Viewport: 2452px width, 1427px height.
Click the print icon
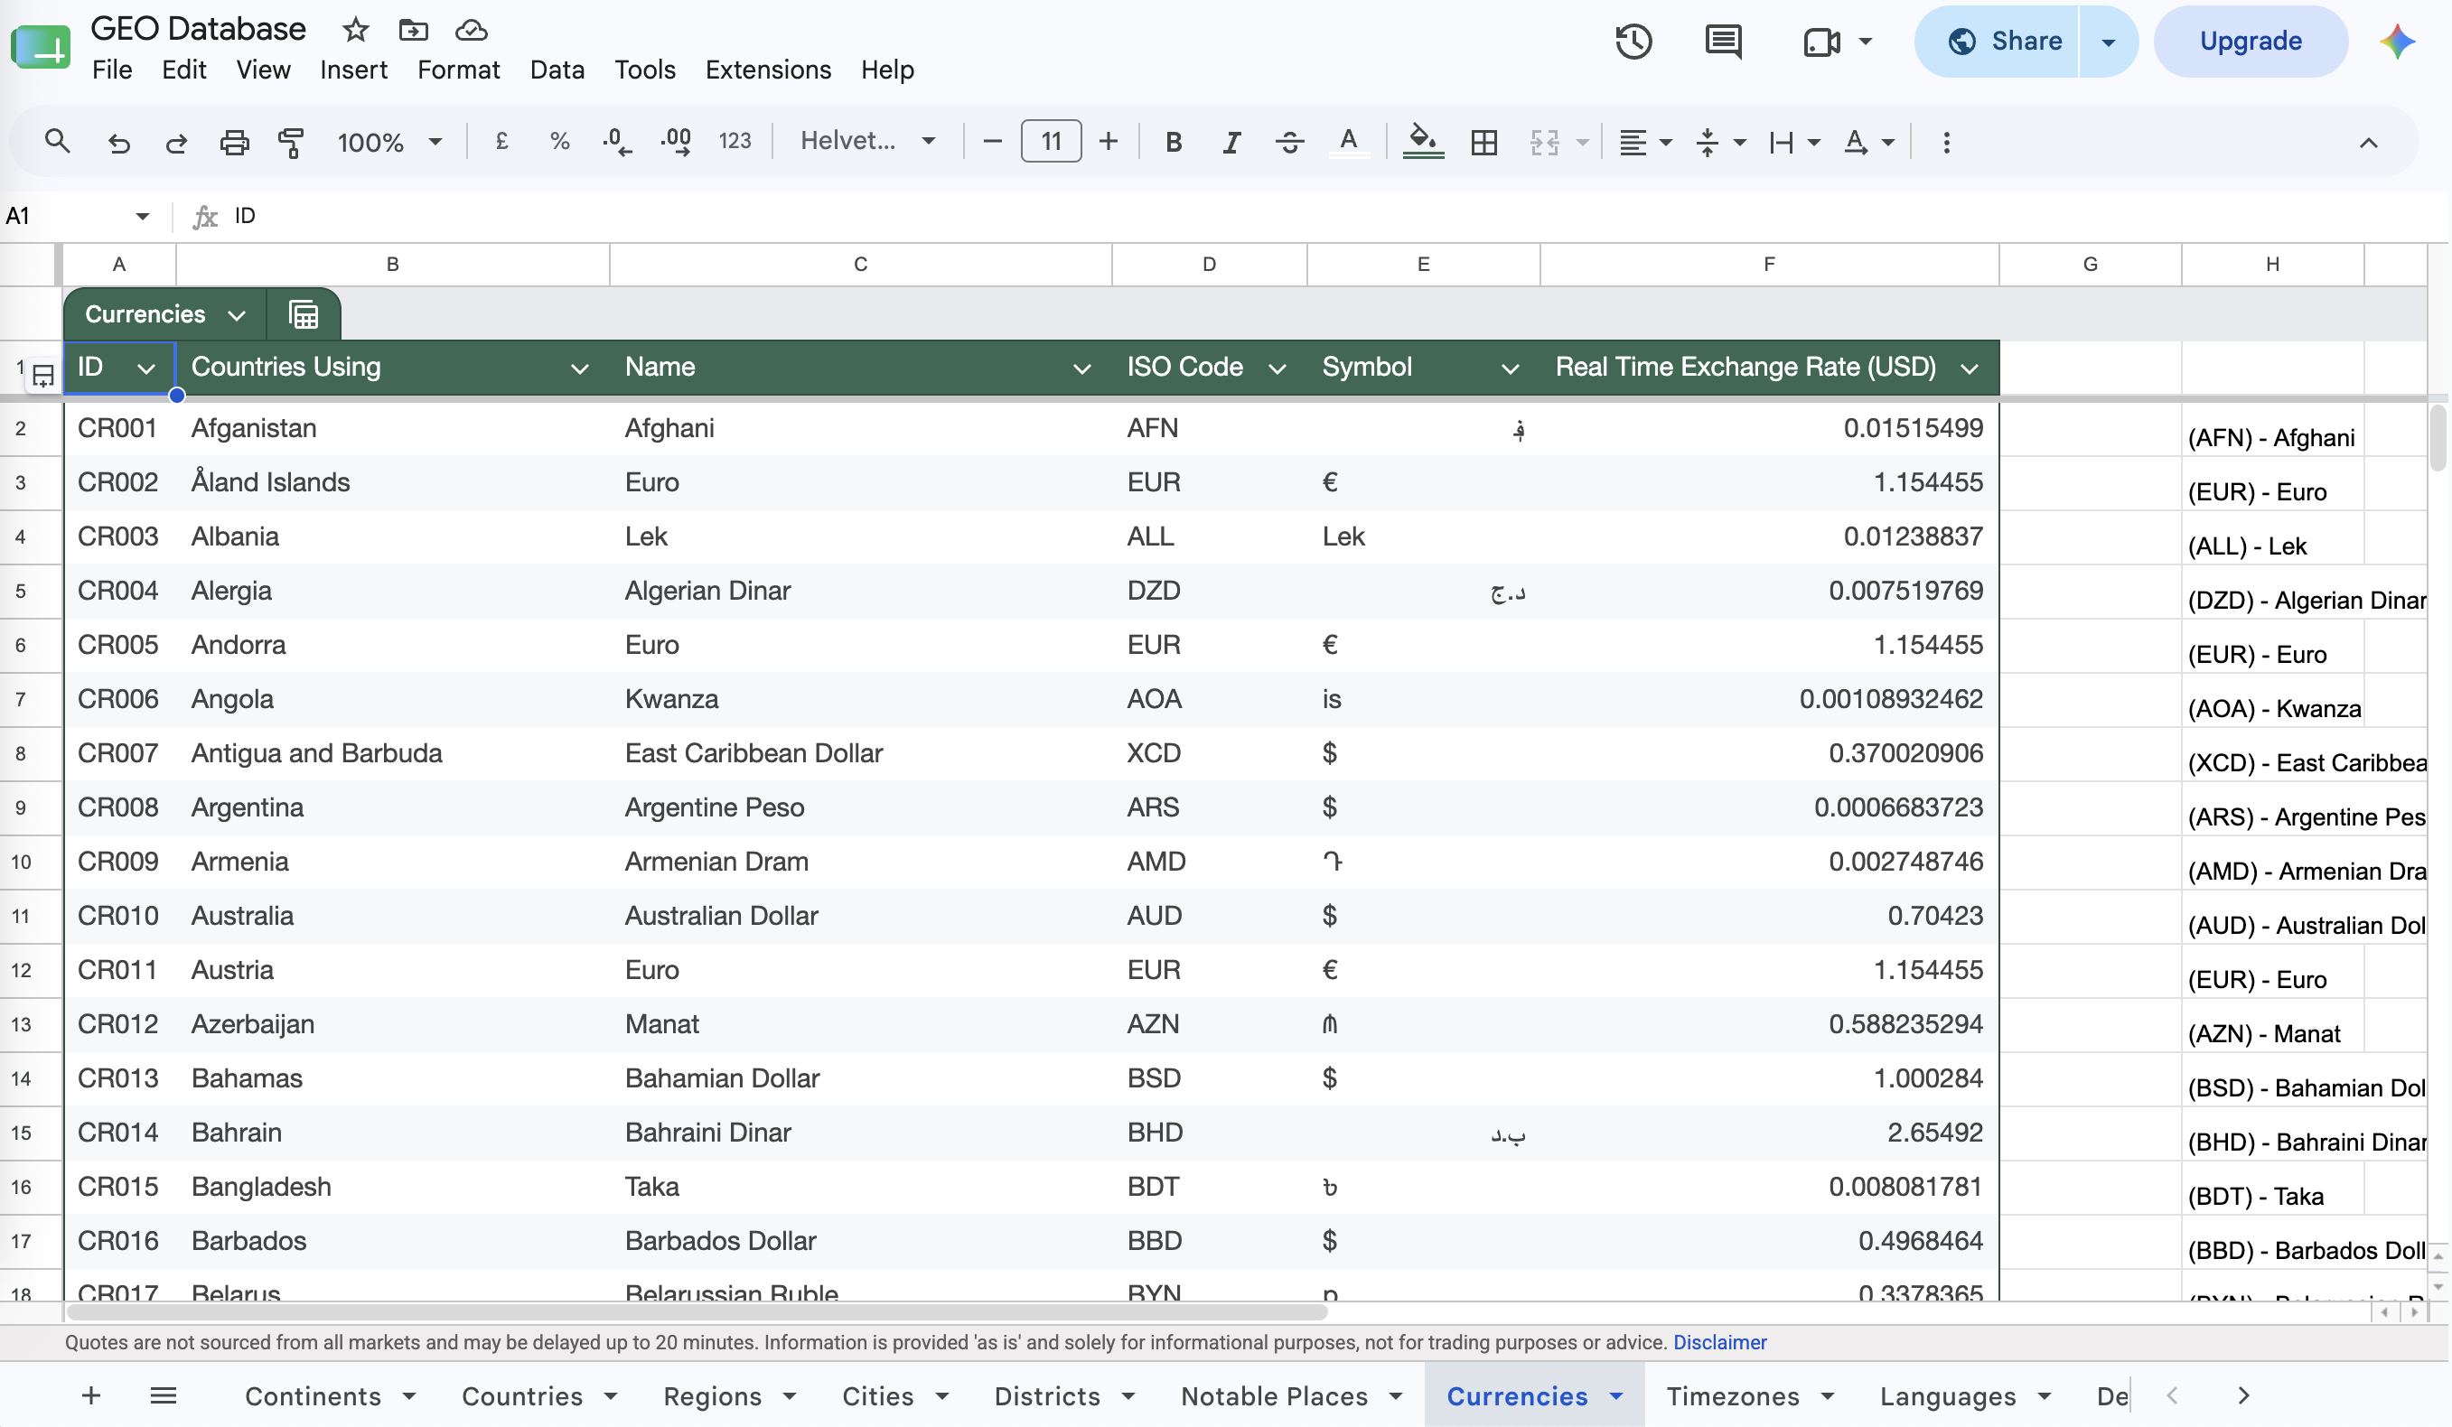click(233, 143)
